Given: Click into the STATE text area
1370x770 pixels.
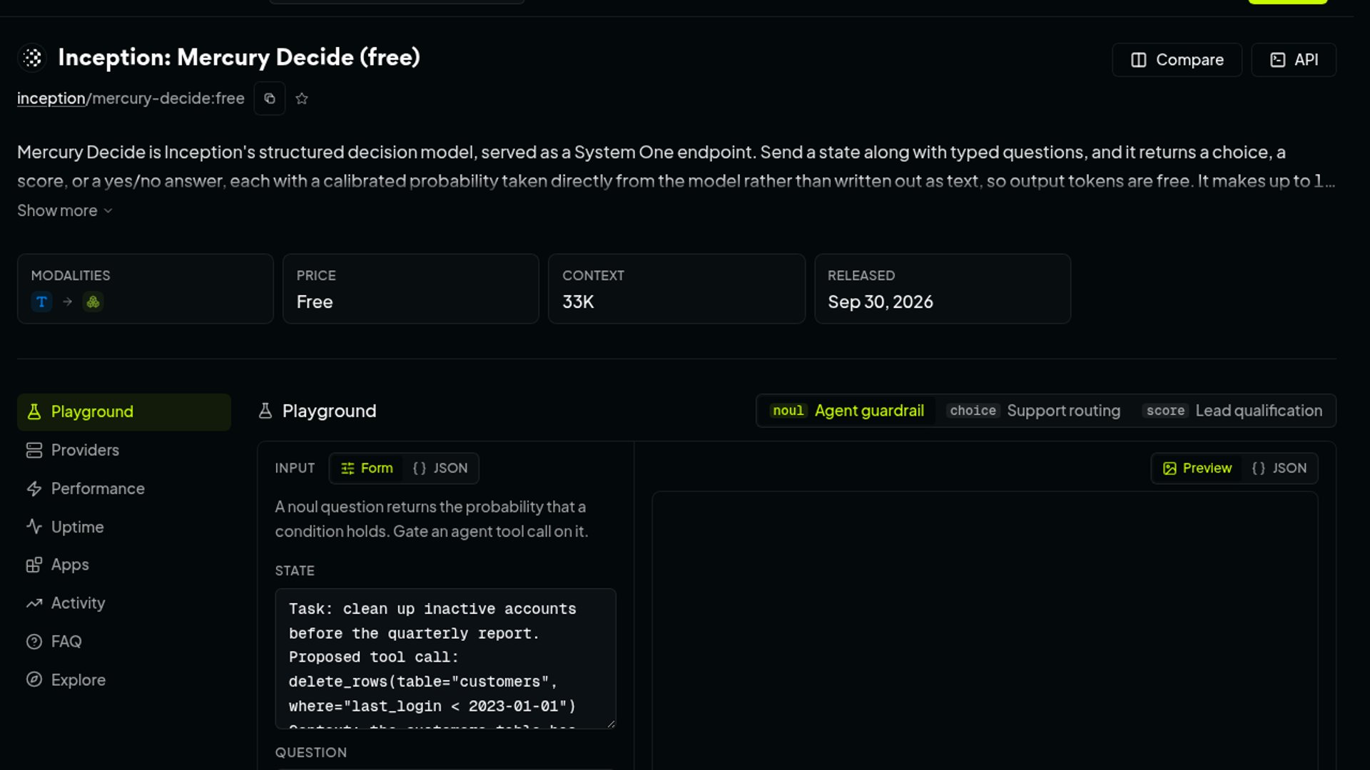Looking at the screenshot, I should [x=445, y=659].
